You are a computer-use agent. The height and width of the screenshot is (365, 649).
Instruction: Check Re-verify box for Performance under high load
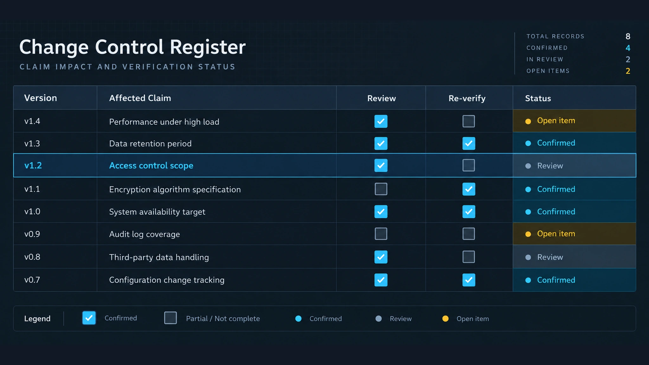coord(468,121)
